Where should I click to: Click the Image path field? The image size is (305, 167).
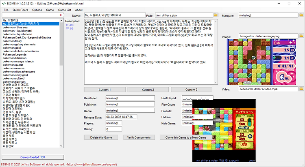268,36
